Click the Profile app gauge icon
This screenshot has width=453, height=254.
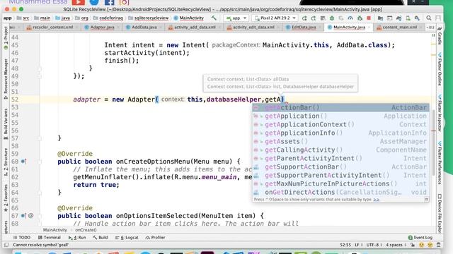tap(350, 18)
